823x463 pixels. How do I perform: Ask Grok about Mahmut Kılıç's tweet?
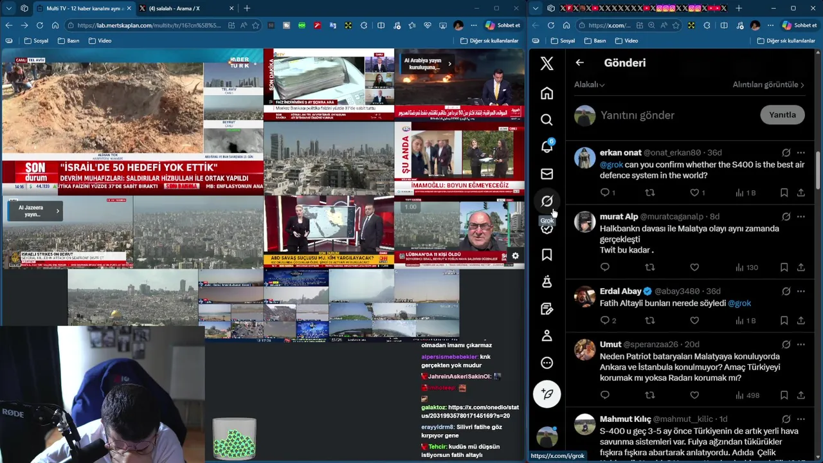click(786, 419)
